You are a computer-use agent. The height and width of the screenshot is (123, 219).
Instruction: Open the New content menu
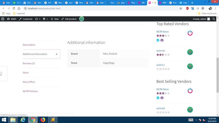tap(55, 19)
